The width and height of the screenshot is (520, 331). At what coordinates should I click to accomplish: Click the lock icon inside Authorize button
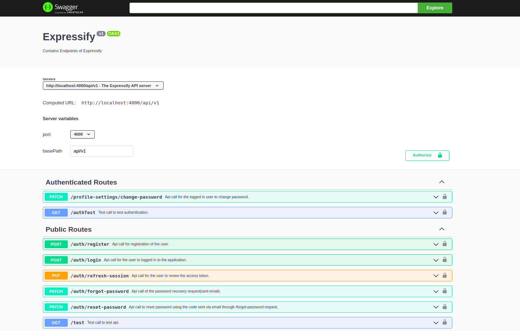click(440, 155)
